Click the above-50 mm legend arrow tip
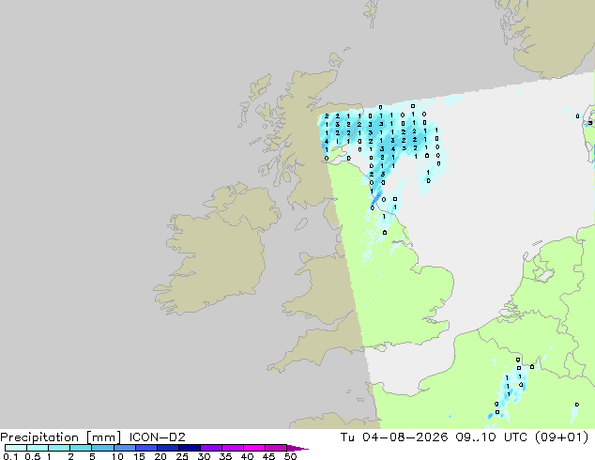 [297, 448]
